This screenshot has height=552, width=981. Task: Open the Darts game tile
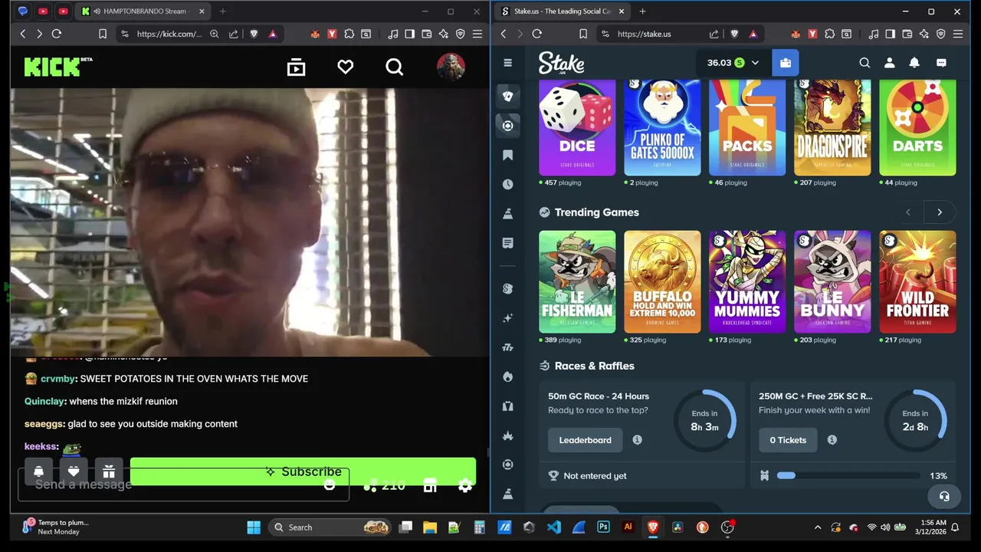tap(917, 127)
